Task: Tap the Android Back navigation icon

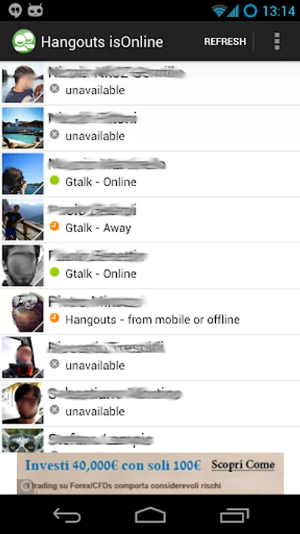Action: (67, 516)
